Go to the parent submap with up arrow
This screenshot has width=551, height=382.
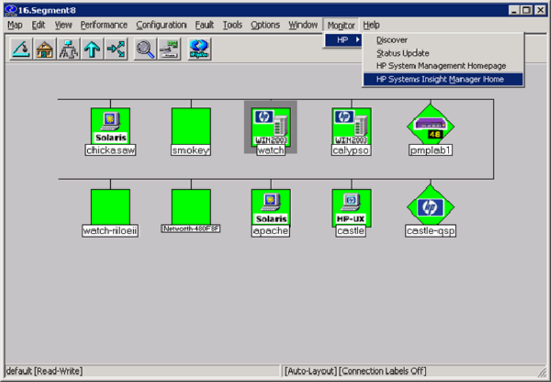[x=92, y=49]
